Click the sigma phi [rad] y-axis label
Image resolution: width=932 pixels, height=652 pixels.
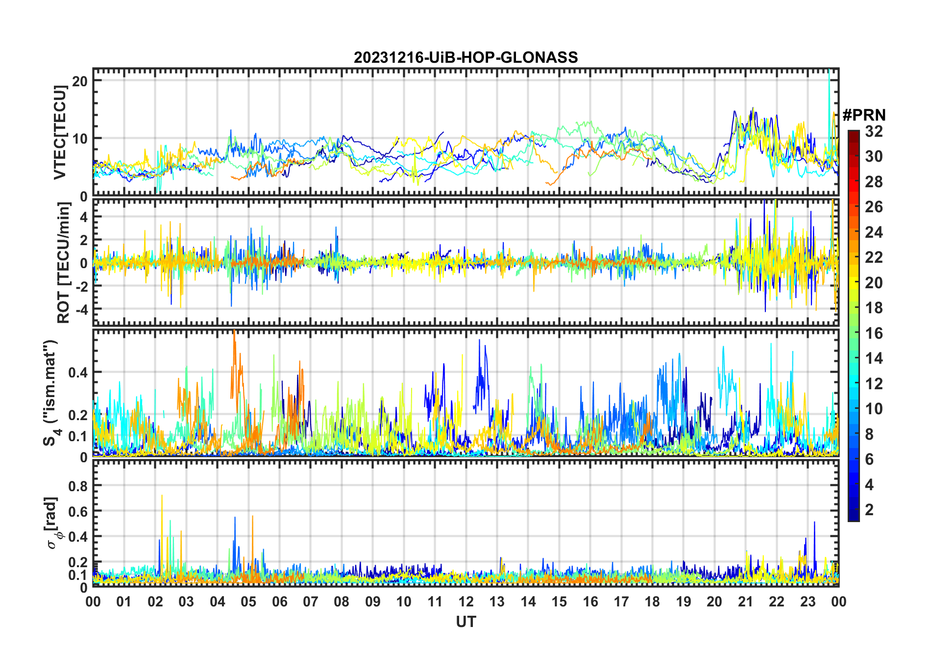[53, 523]
